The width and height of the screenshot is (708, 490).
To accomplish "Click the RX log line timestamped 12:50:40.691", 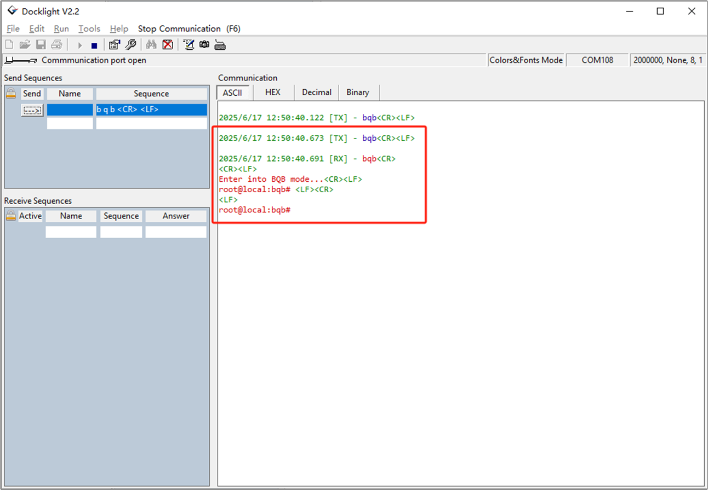I will coord(307,159).
